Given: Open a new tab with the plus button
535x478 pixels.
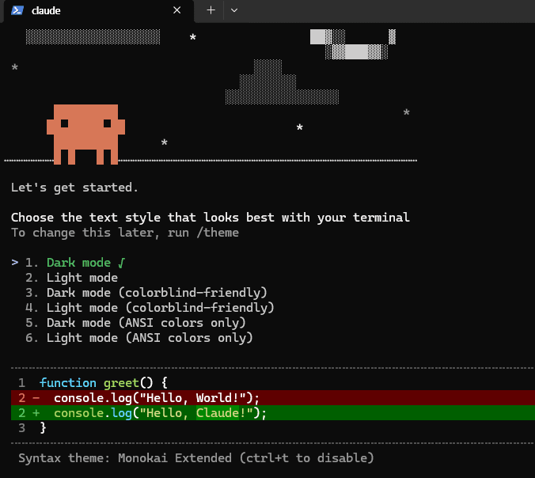Looking at the screenshot, I should click(211, 10).
